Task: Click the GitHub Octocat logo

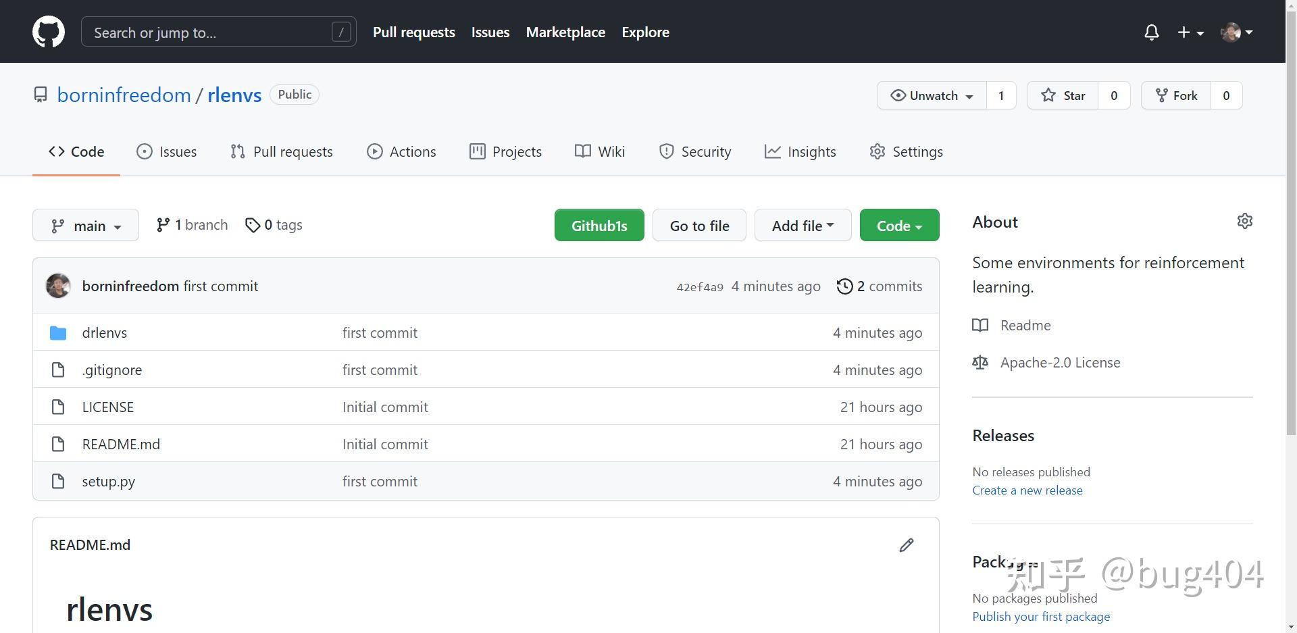Action: coord(49,32)
